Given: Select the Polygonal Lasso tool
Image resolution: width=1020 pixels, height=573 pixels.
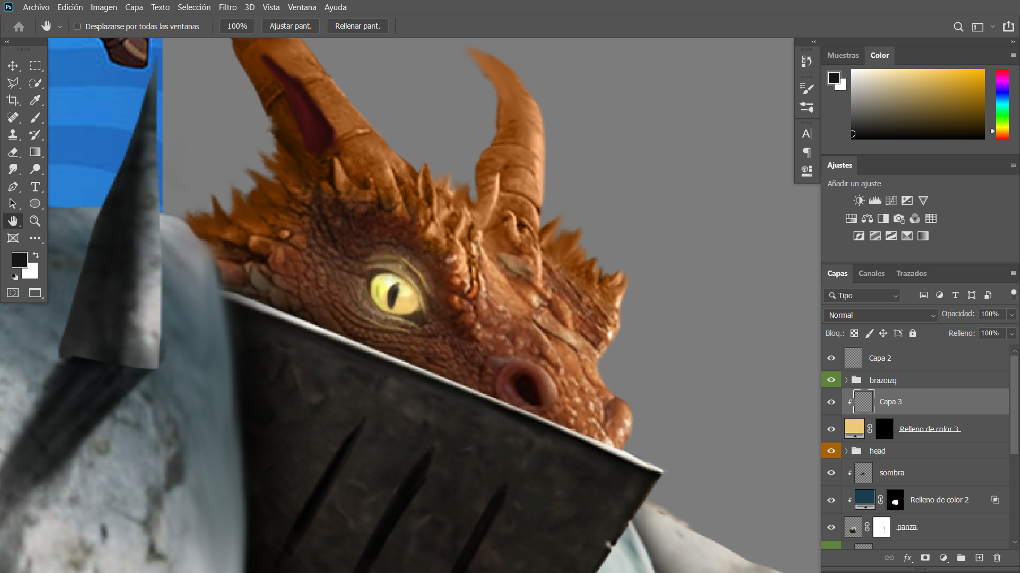Looking at the screenshot, I should (13, 83).
